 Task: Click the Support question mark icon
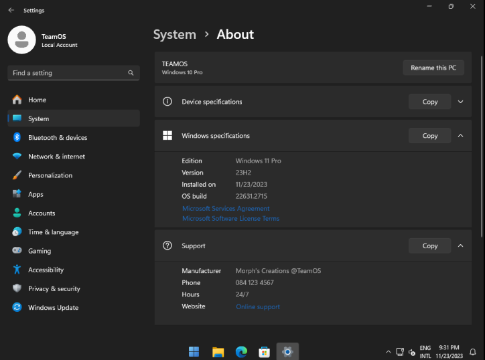[167, 246]
